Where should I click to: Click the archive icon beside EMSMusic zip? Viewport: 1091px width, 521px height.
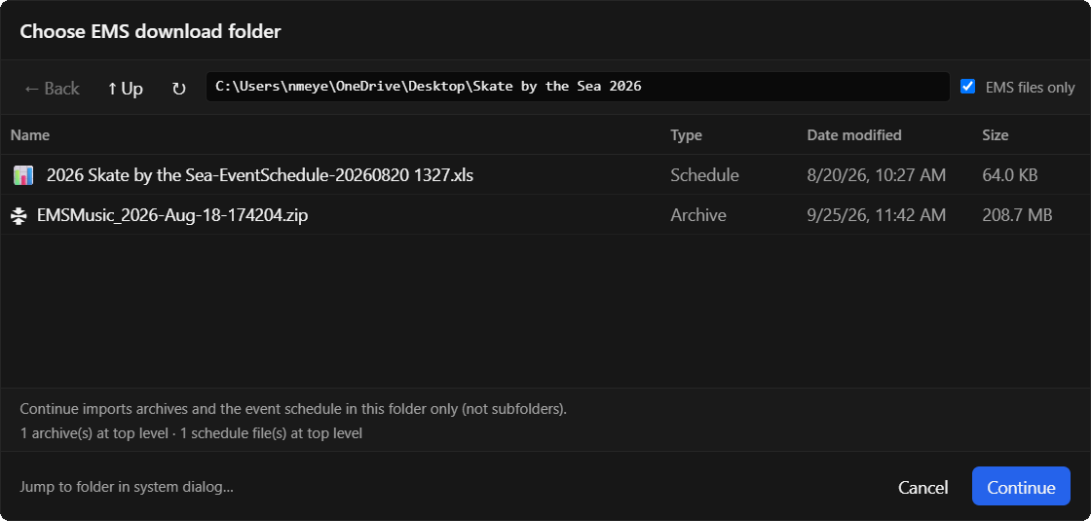19,215
